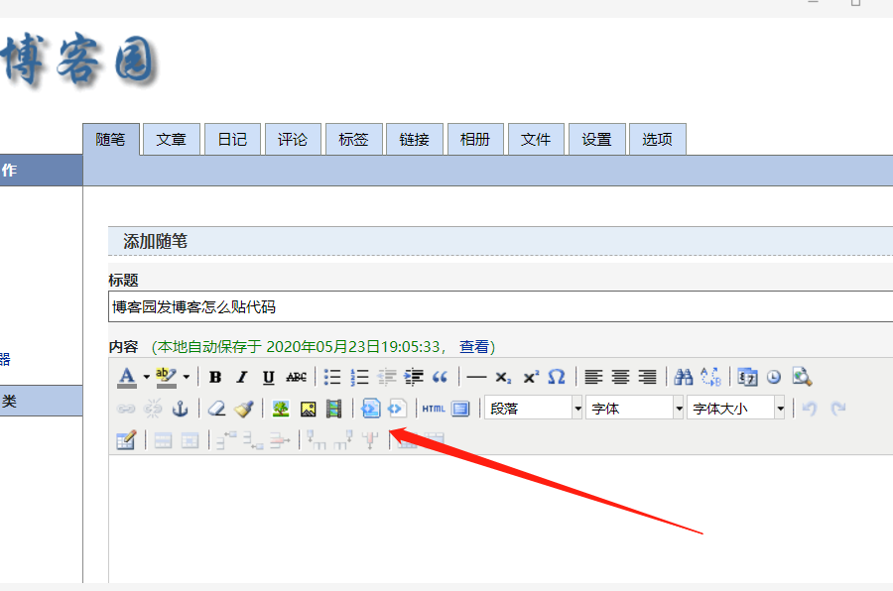Screen dimensions: 893x591
Task: Decrease indent of the paragraph
Action: pyautogui.click(x=387, y=377)
